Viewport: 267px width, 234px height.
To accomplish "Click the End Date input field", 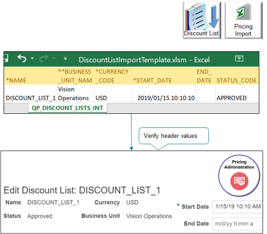I will coord(238,224).
